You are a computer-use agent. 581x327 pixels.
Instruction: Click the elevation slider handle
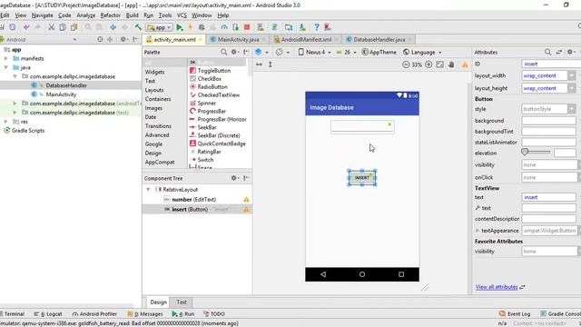pos(525,152)
